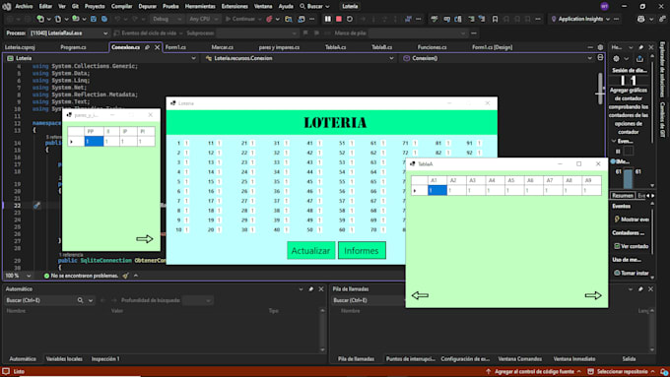Switch to the Form1.cs tab

(175, 47)
